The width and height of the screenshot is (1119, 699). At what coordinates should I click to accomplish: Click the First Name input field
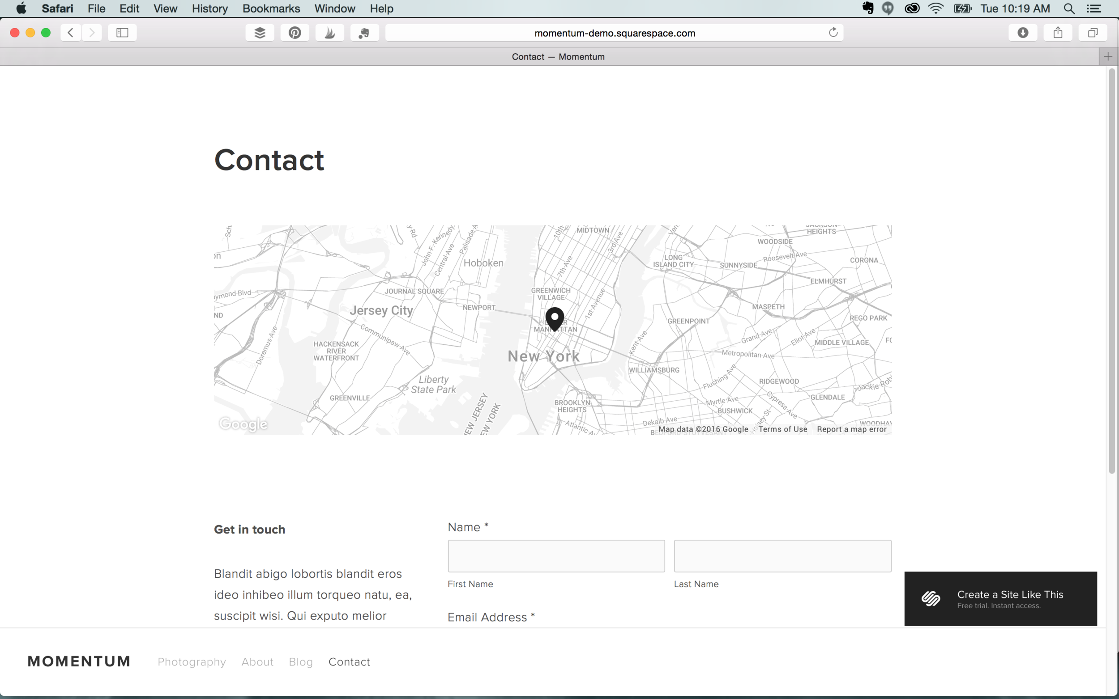coord(556,556)
